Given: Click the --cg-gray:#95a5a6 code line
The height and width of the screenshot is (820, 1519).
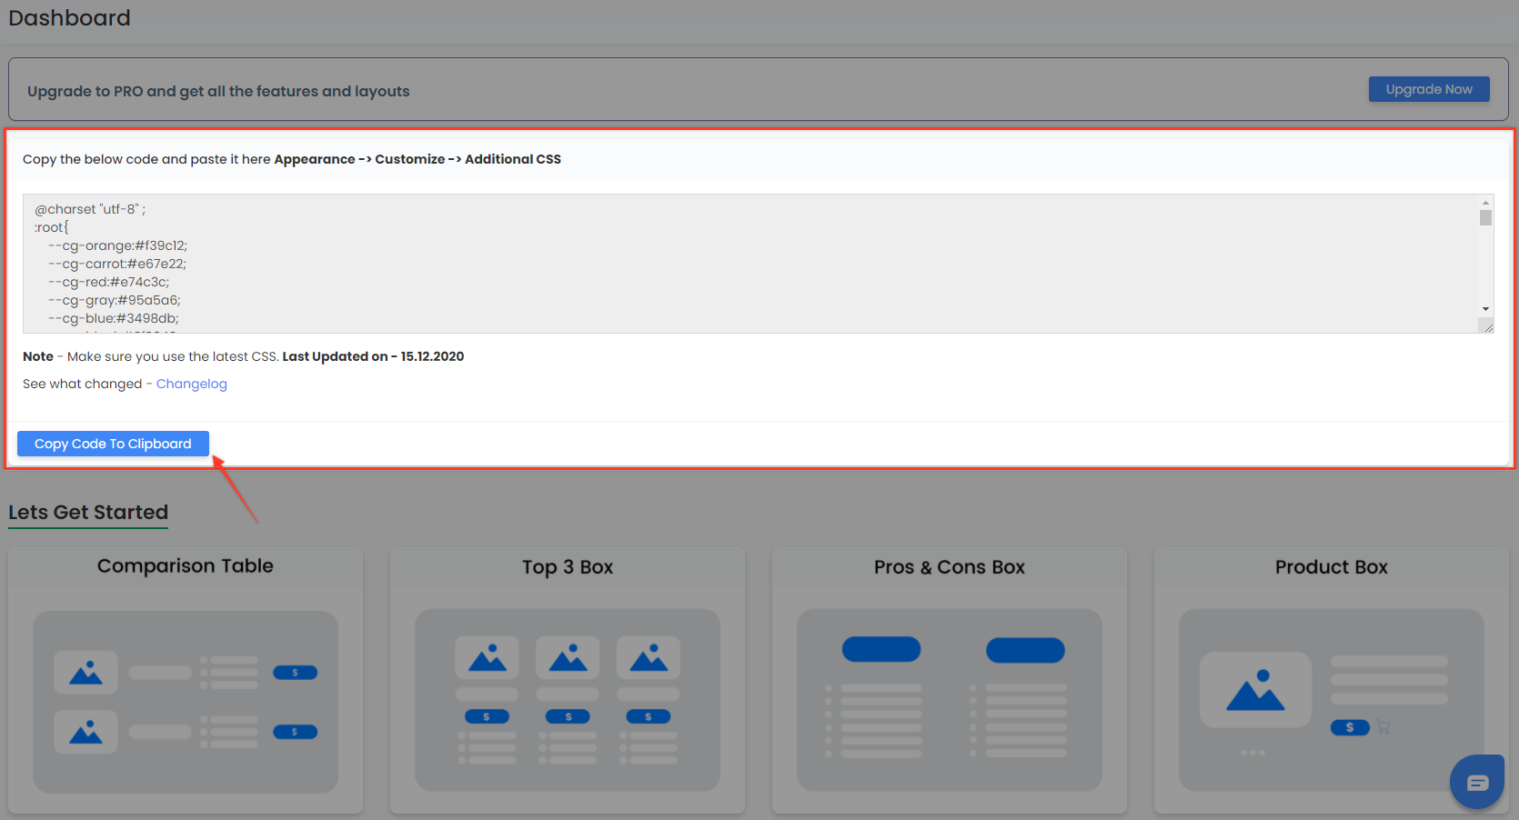Looking at the screenshot, I should click(x=115, y=300).
